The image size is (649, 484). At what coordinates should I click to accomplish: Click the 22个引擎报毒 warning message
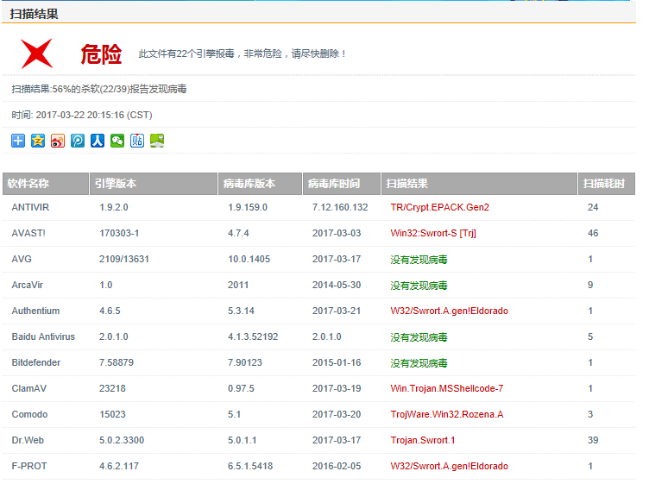click(x=243, y=53)
